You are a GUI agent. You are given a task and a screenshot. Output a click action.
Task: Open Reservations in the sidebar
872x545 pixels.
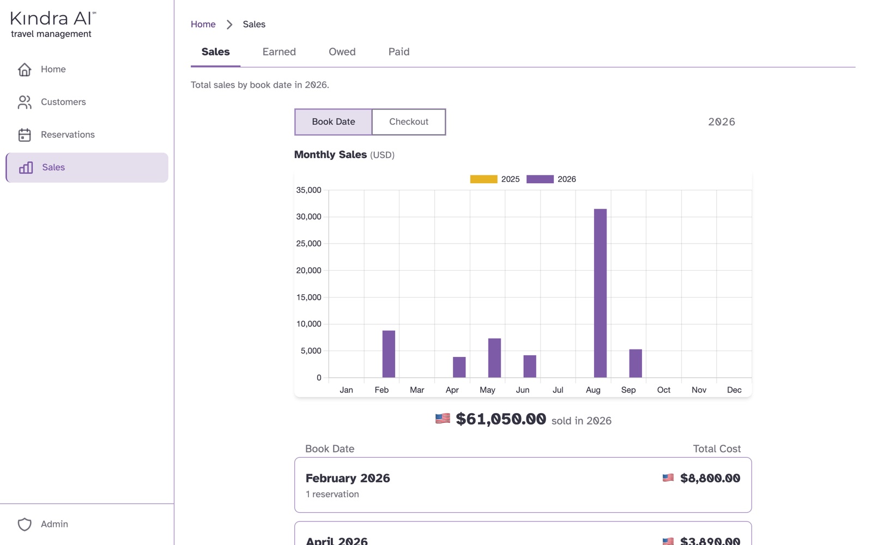pos(87,135)
